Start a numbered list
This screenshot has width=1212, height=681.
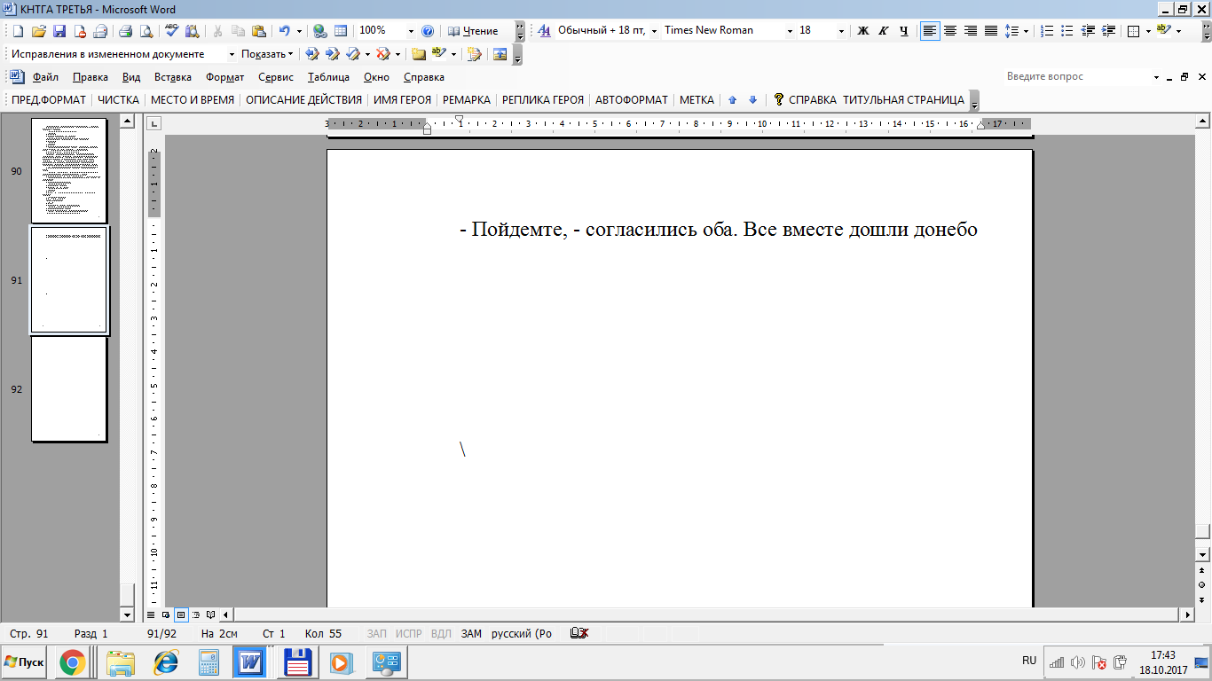tap(1047, 30)
